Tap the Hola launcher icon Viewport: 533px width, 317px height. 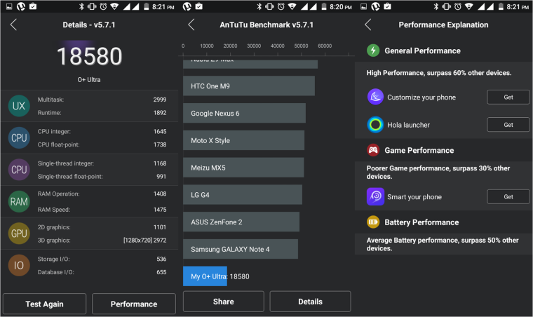(375, 125)
